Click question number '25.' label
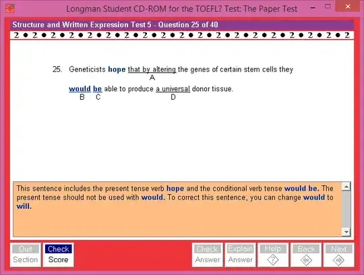The height and width of the screenshot is (275, 364). point(57,69)
